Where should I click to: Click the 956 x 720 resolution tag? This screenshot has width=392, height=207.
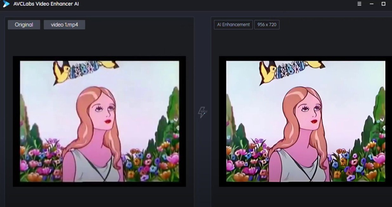267,25
